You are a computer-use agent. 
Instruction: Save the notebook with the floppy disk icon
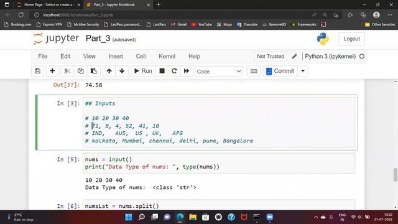click(37, 71)
